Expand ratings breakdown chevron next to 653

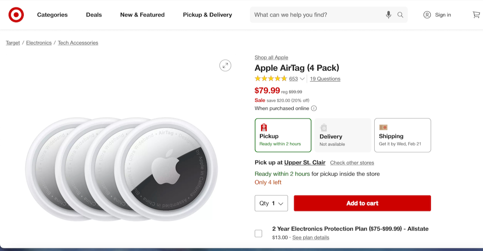tap(302, 79)
